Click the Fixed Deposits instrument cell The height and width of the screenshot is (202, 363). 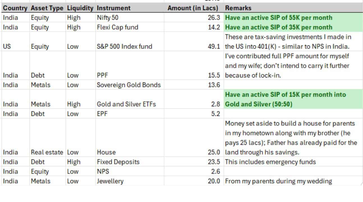click(118, 162)
